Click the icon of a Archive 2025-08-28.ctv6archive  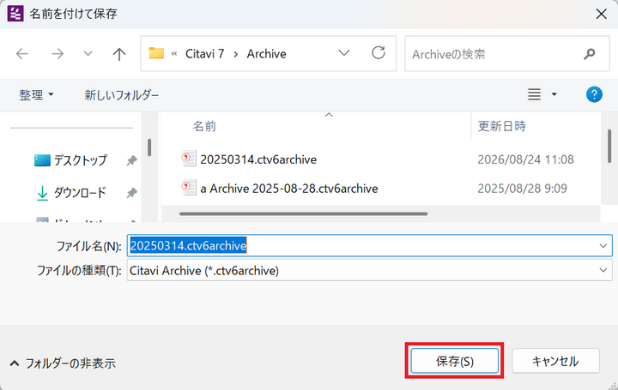(x=189, y=188)
